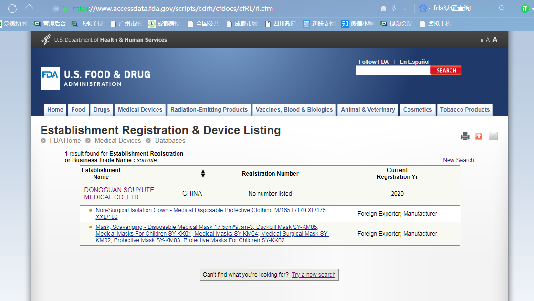Click the FDA site search input field

click(393, 71)
